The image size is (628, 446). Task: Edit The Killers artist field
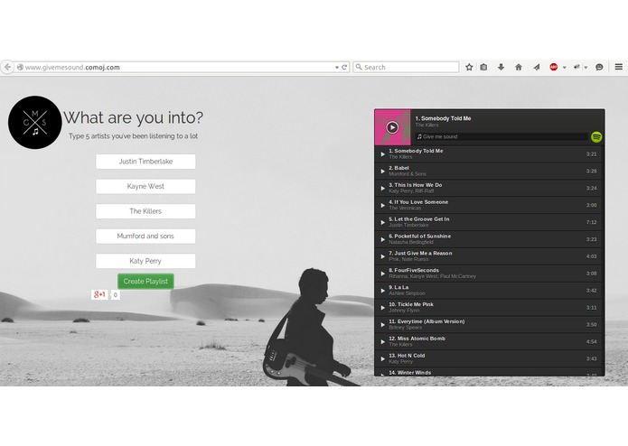click(x=145, y=211)
